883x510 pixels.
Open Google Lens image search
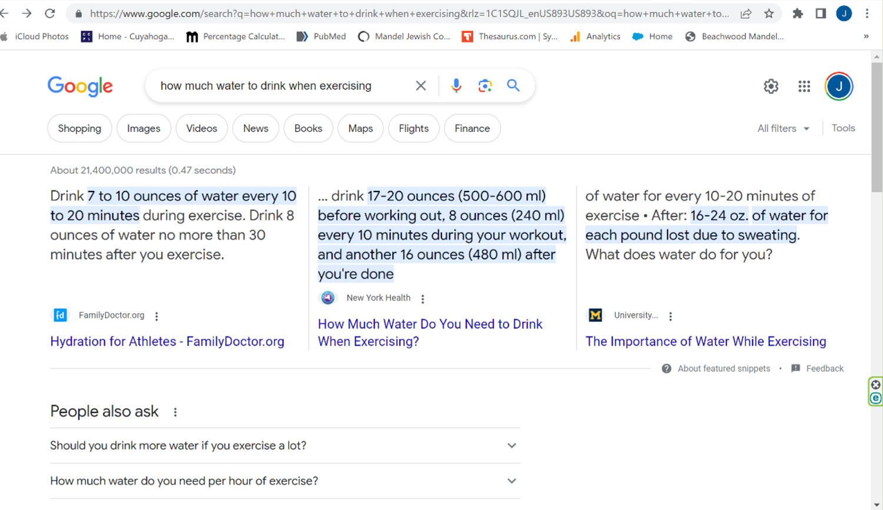pyautogui.click(x=484, y=86)
